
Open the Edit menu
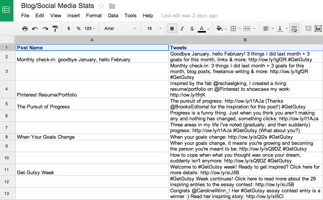(40, 16)
